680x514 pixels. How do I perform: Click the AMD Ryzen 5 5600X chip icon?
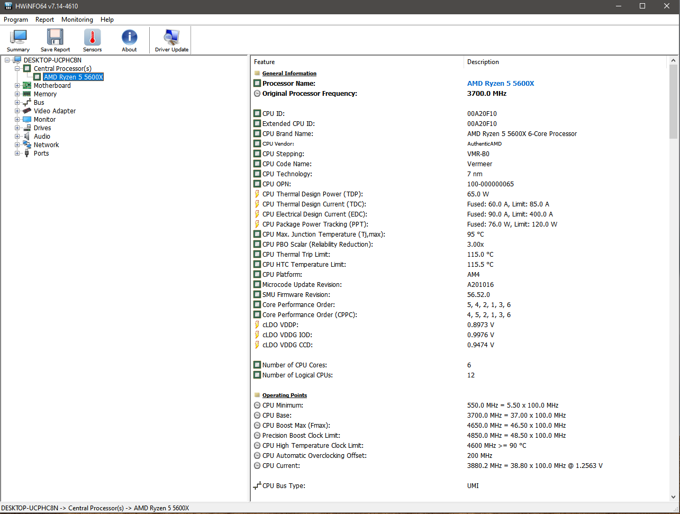pos(37,77)
